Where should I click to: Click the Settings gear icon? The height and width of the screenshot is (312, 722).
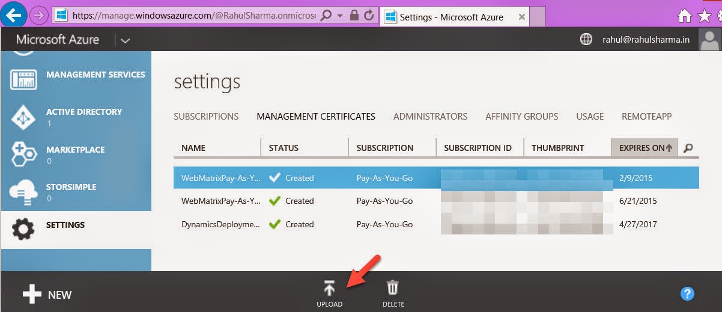(23, 229)
